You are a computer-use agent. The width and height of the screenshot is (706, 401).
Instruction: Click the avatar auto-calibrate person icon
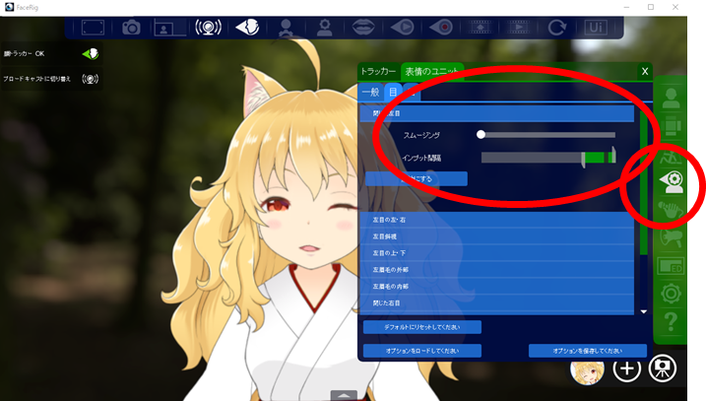coord(286,28)
